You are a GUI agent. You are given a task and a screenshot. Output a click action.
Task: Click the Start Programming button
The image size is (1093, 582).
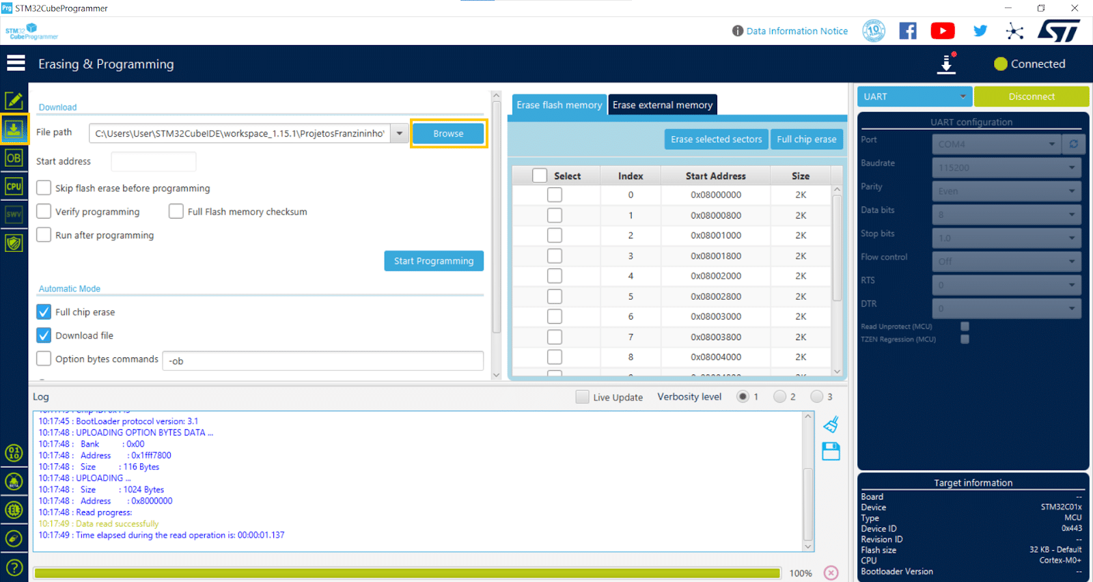click(434, 261)
